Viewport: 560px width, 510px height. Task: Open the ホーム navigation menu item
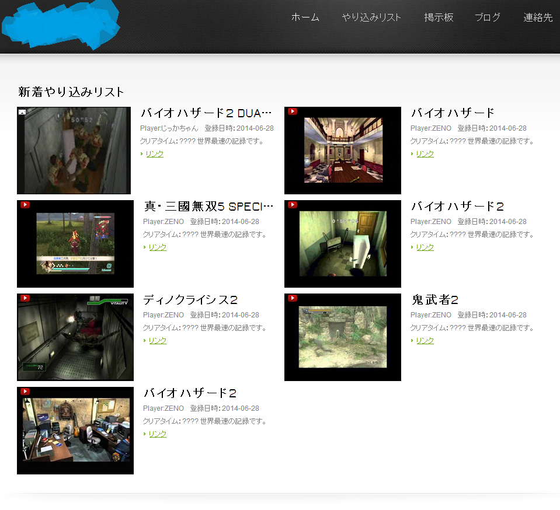(x=305, y=17)
